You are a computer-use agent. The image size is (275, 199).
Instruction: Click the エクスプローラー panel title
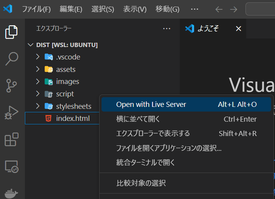pos(54,28)
